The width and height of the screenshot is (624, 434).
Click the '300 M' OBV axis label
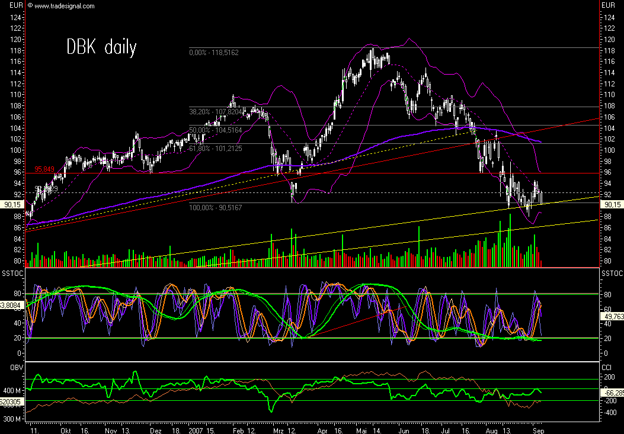(12, 419)
